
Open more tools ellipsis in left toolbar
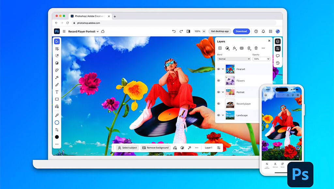click(57, 144)
